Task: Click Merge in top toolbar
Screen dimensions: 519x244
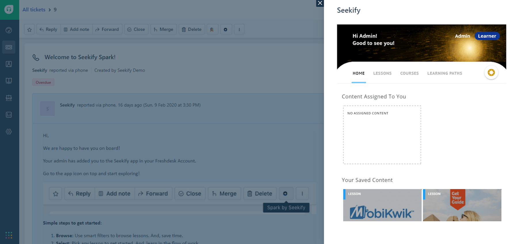Action: (x=163, y=29)
